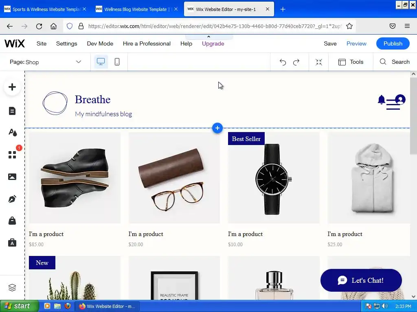This screenshot has width=417, height=312.
Task: Open the editor Search
Action: point(395,62)
